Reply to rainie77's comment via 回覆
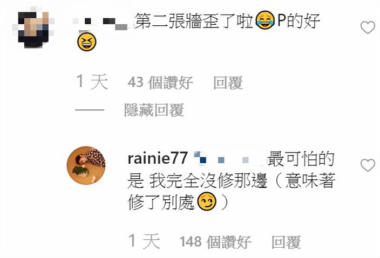This screenshot has width=380, height=258. 286,241
